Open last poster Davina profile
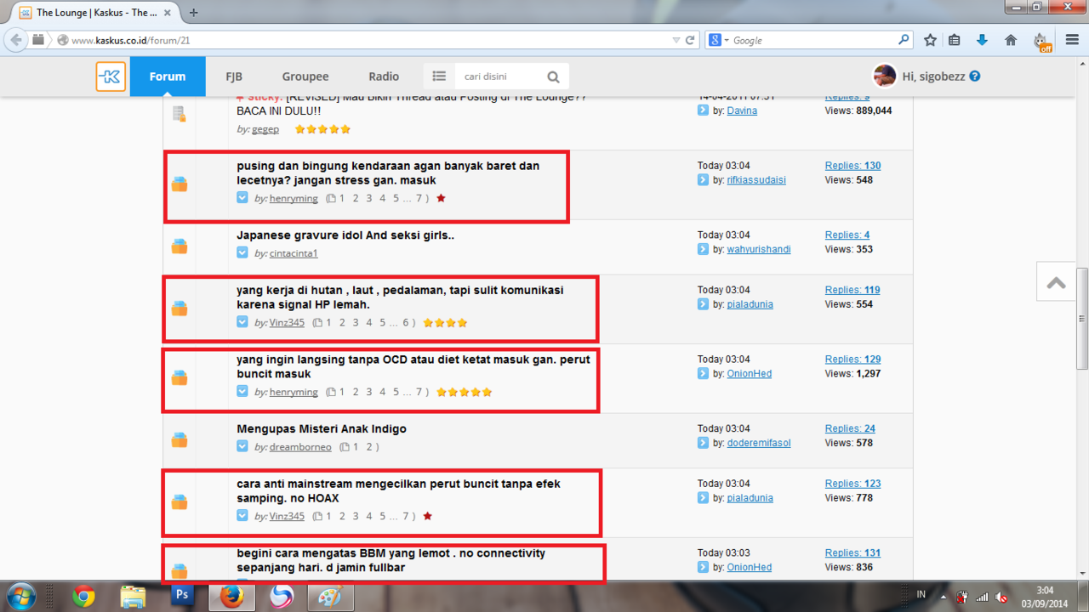 click(x=742, y=110)
